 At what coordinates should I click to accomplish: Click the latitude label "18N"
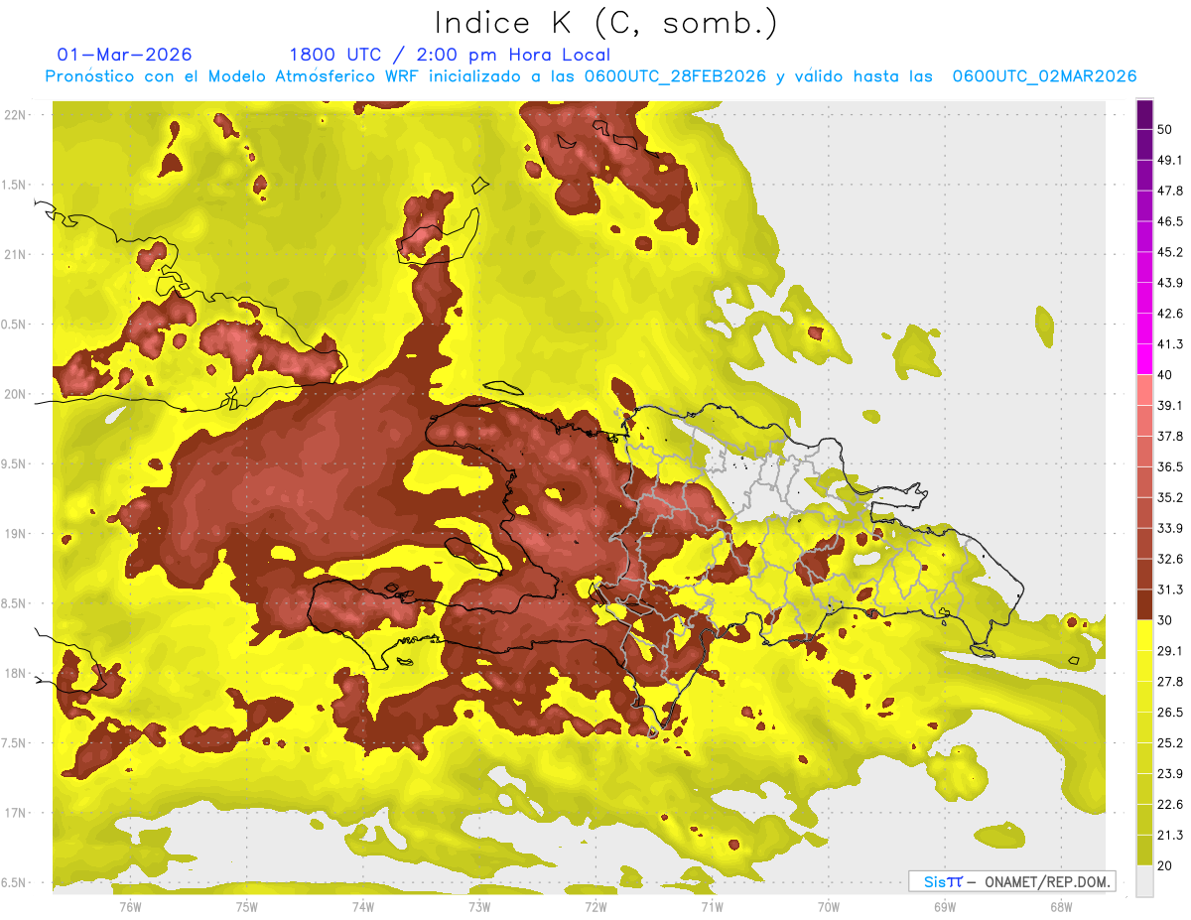click(x=17, y=674)
